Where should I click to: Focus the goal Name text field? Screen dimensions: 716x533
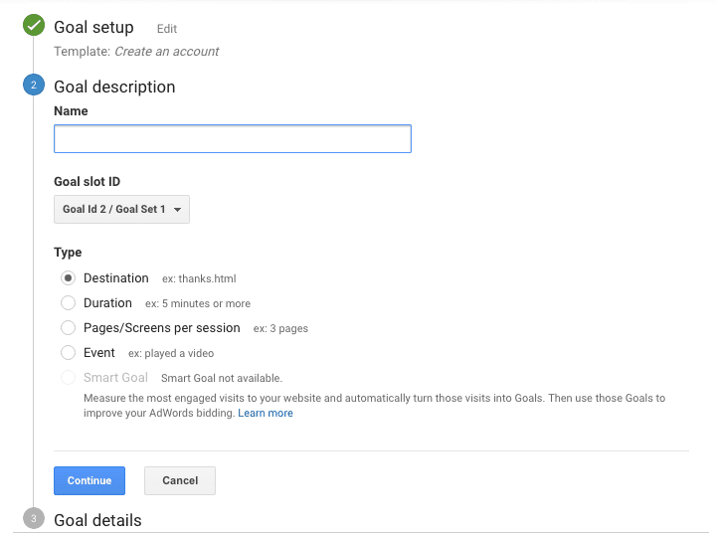(x=232, y=139)
